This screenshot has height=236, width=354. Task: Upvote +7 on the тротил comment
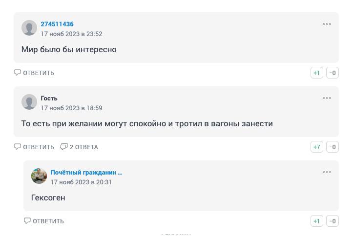[x=317, y=147]
